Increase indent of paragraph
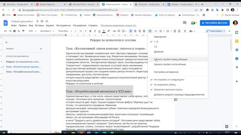This screenshot has height=135, width=241. point(179,31)
